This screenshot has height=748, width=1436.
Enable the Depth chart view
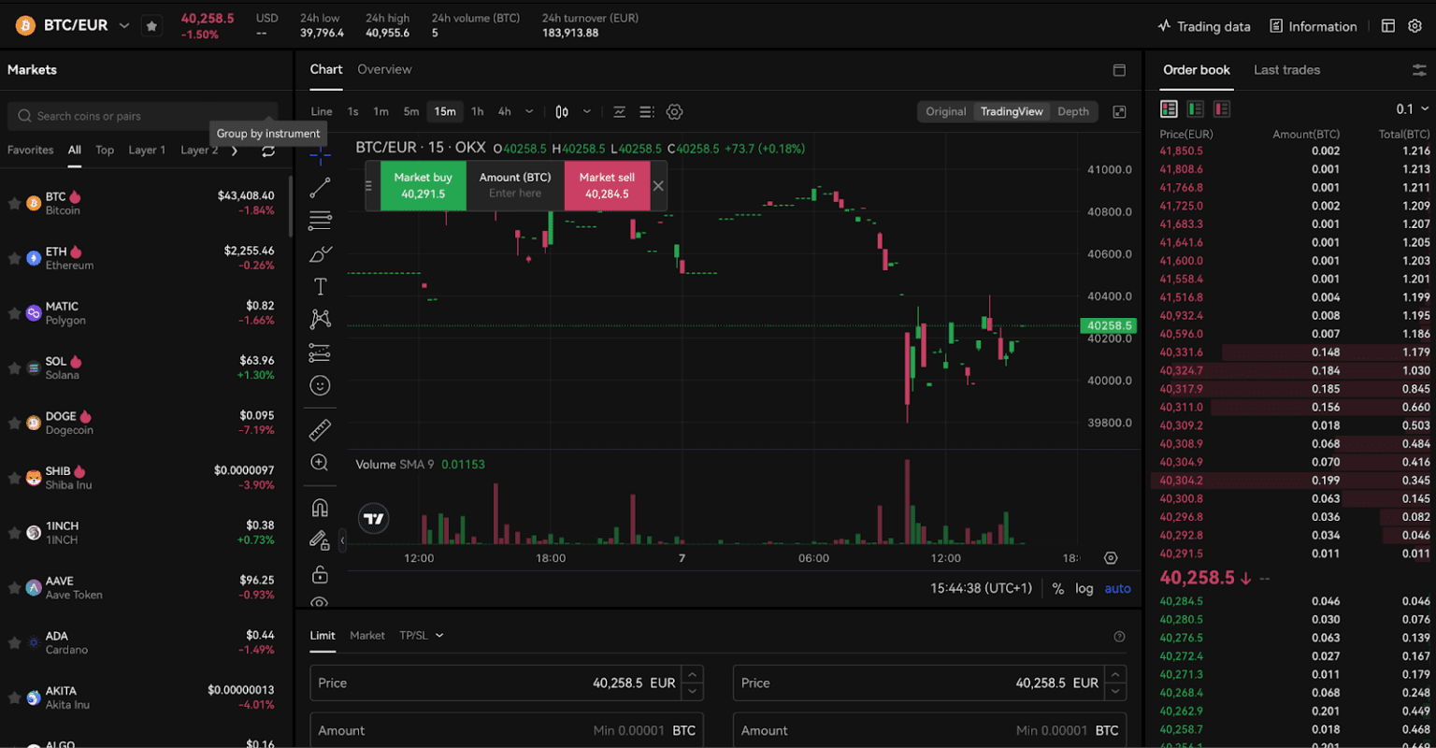click(1073, 111)
